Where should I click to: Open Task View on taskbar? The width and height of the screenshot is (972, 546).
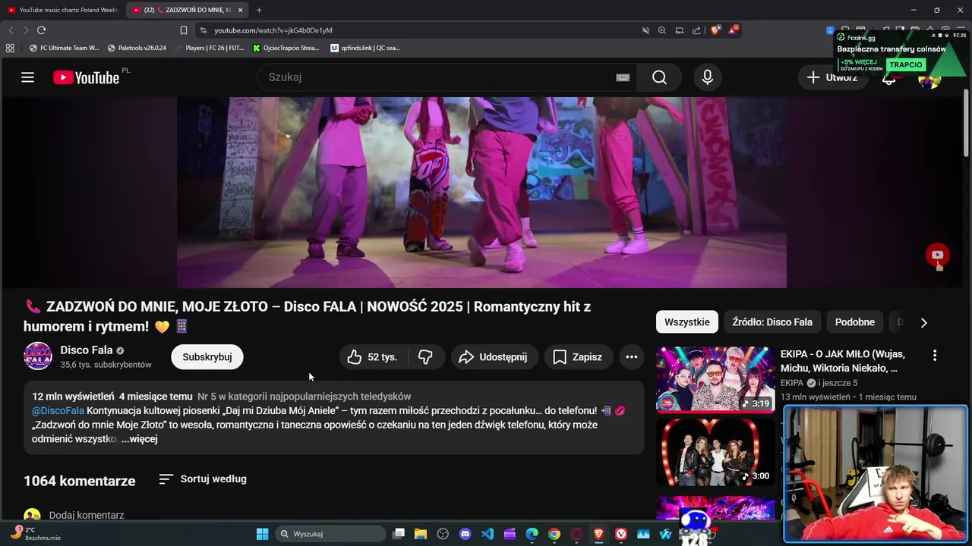399,534
